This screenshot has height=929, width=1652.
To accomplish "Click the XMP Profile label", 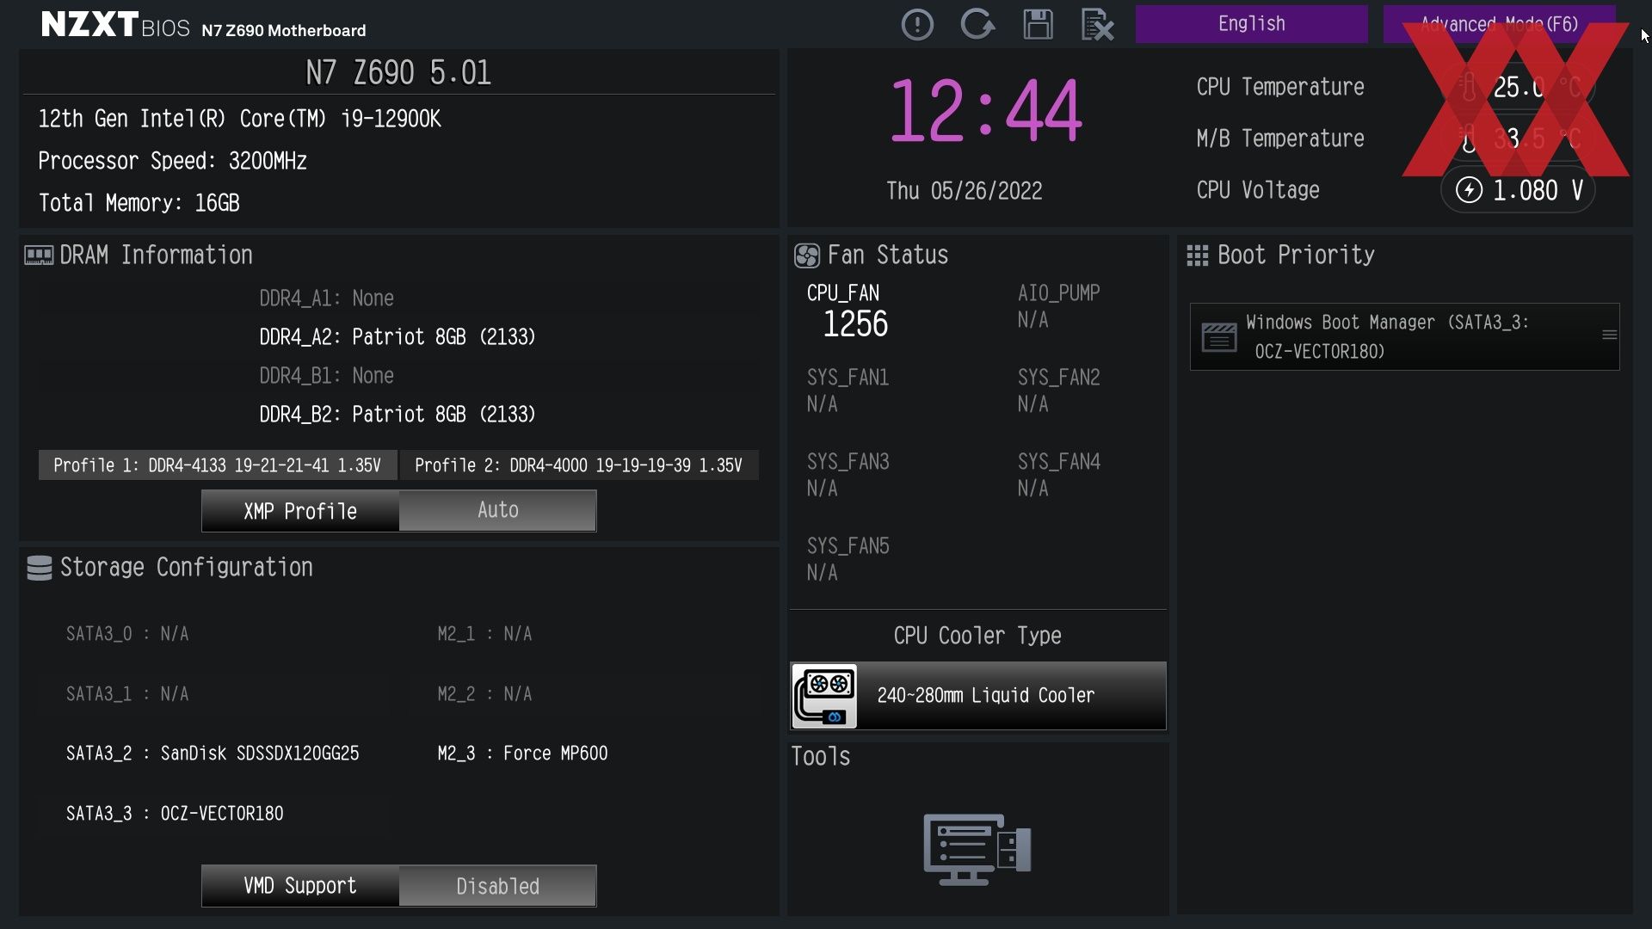I will pos(299,511).
